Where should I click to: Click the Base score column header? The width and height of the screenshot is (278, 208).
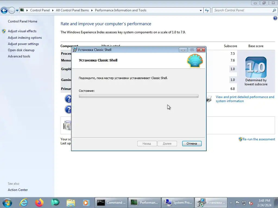tap(256, 46)
